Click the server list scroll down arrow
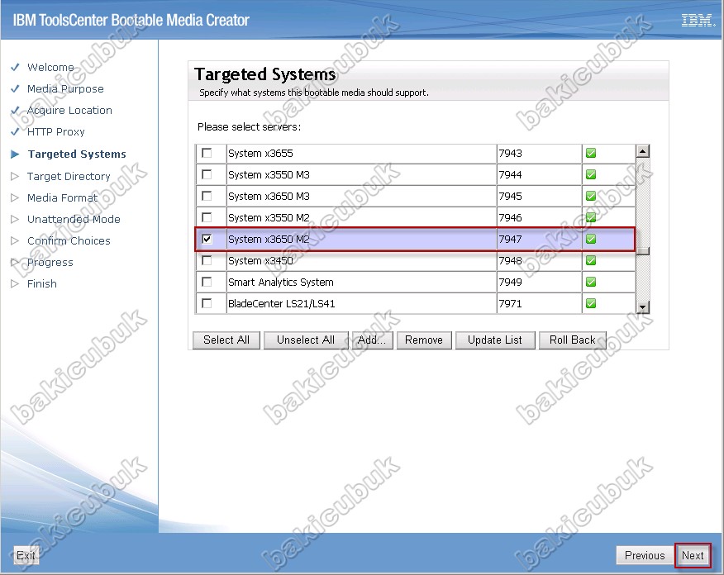Screen dimensions: 724x575 coord(643,307)
